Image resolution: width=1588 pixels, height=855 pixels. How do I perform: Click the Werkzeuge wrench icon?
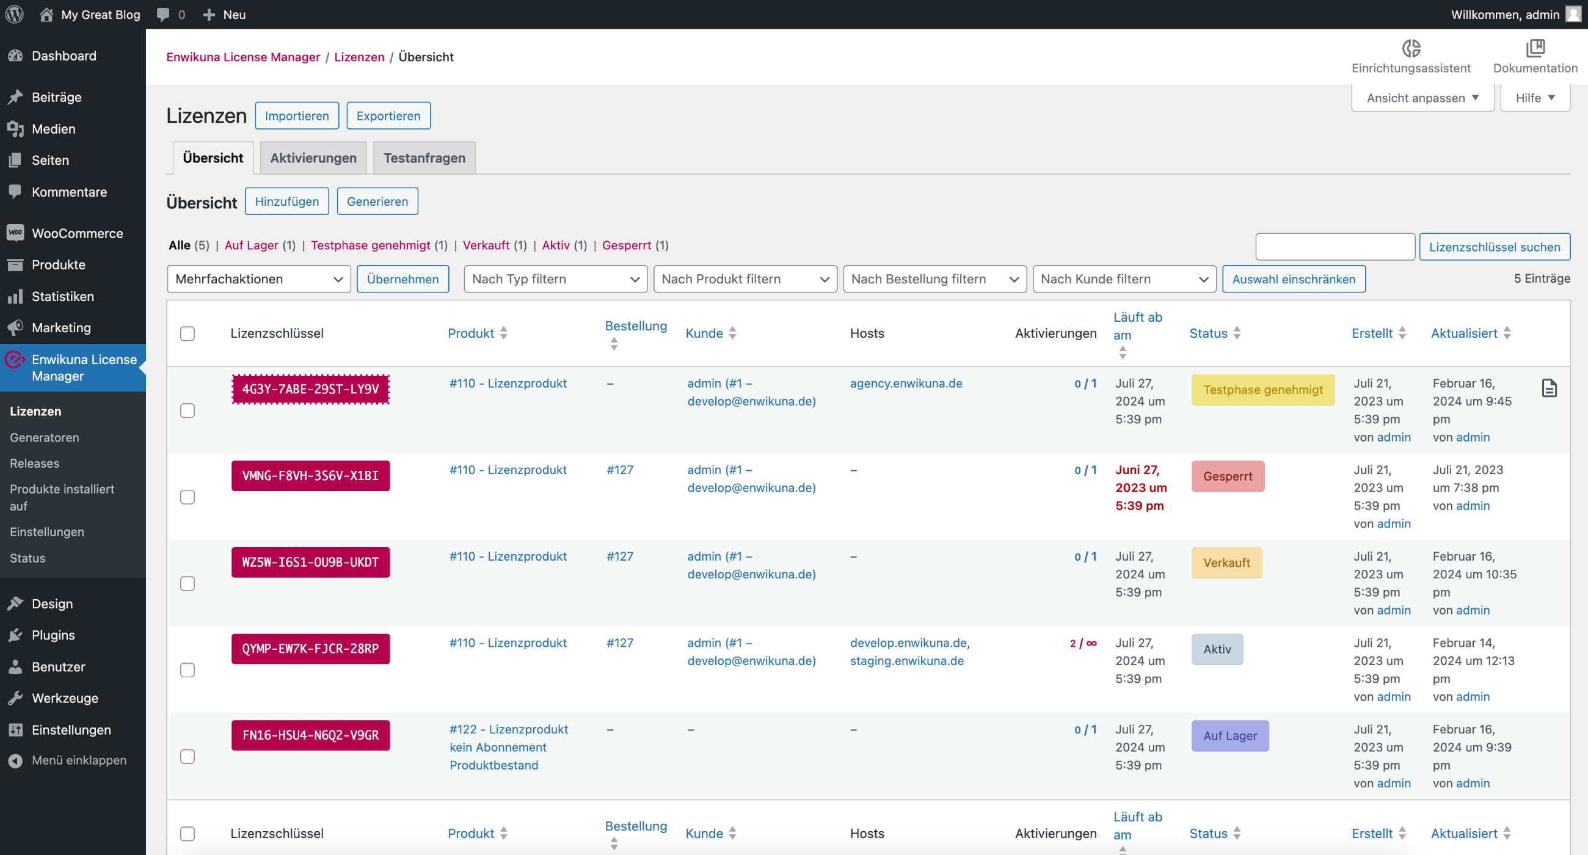pyautogui.click(x=15, y=698)
